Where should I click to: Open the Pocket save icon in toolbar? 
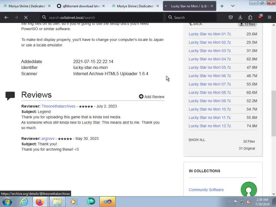coord(231,17)
